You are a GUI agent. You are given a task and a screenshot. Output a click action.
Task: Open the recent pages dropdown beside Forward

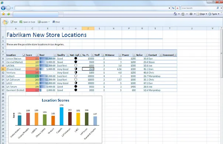(12, 8)
